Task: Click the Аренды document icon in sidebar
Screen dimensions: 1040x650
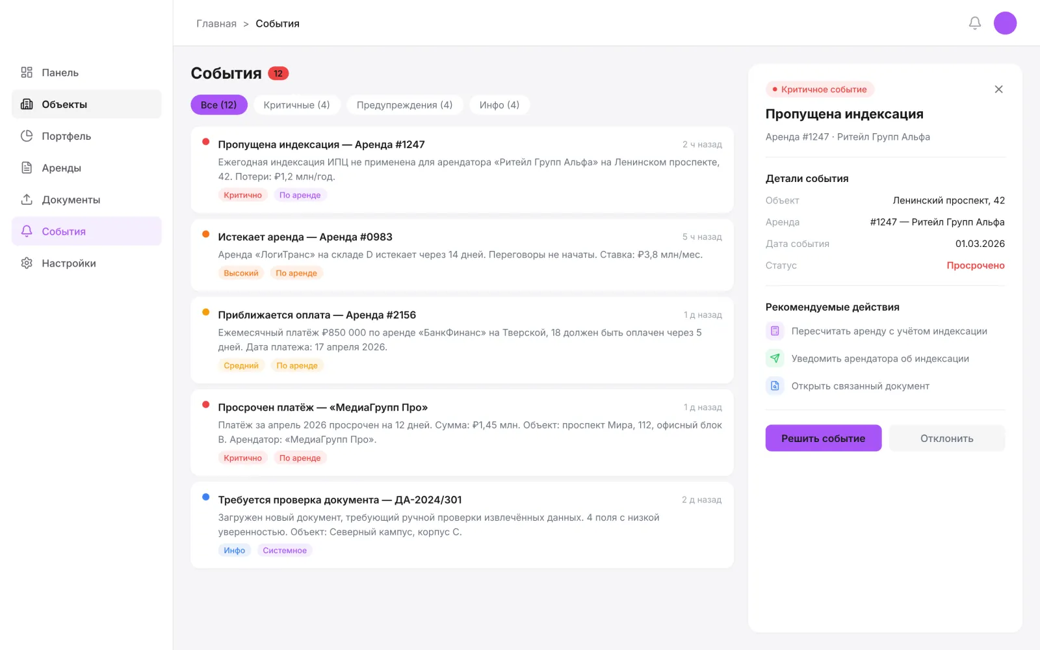Action: (27, 168)
